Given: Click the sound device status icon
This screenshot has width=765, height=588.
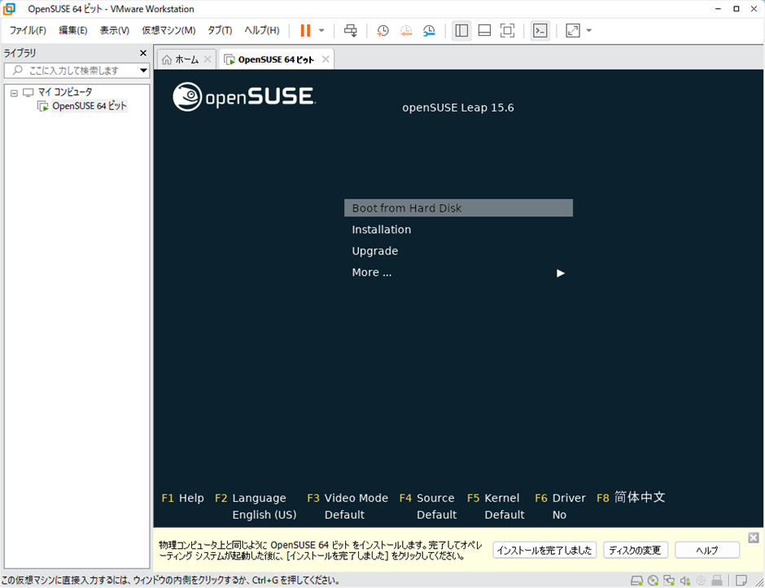Looking at the screenshot, I should (684, 581).
